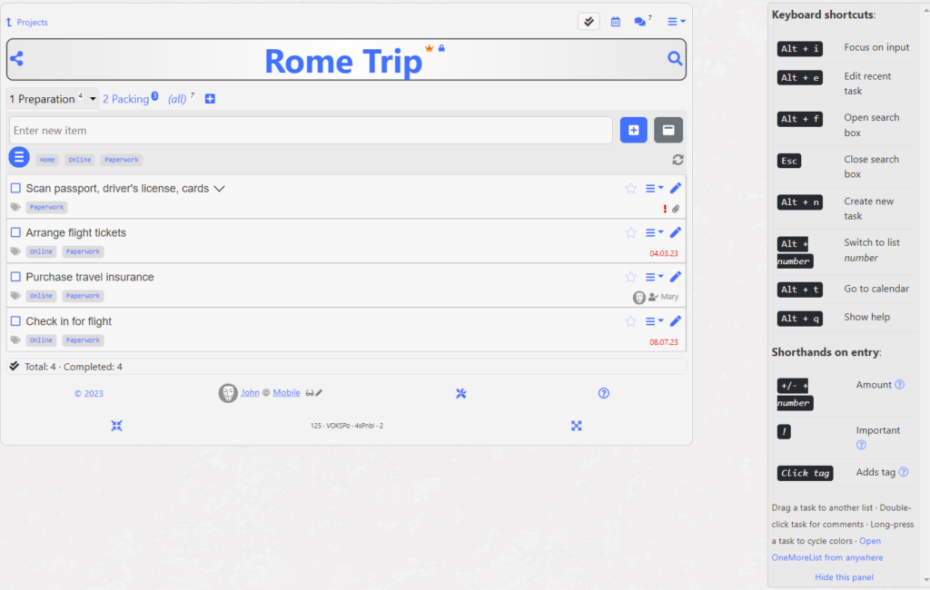Viewport: 930px width, 590px height.
Task: Tick the Check in for flight checkbox
Action: coord(15,321)
